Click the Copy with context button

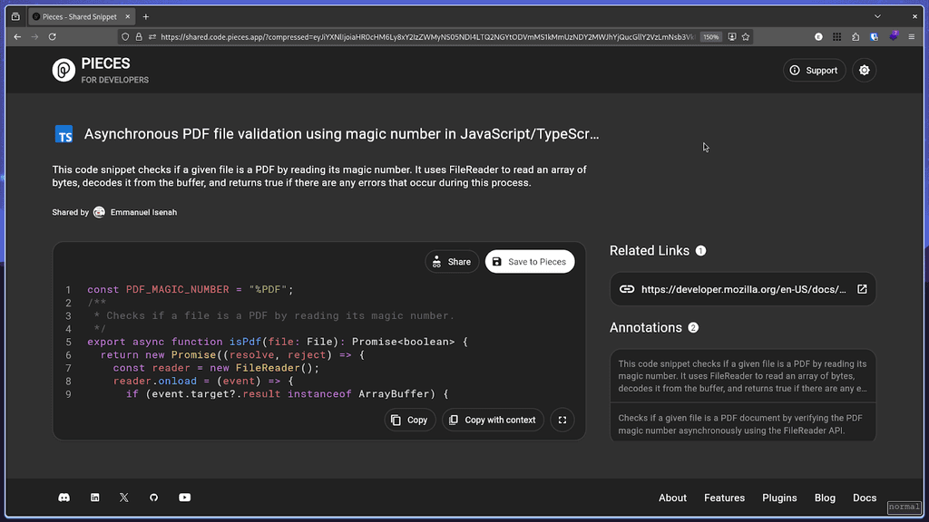(x=493, y=420)
